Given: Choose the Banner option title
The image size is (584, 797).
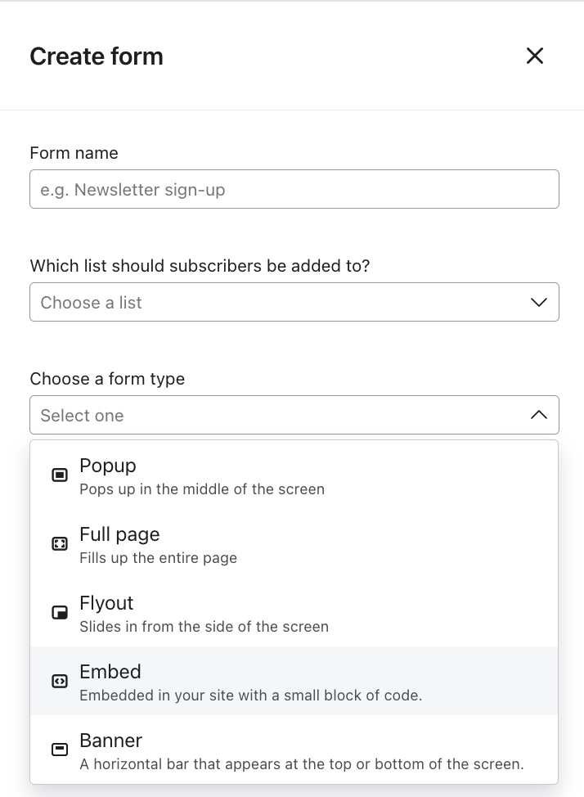Looking at the screenshot, I should click(x=111, y=741).
